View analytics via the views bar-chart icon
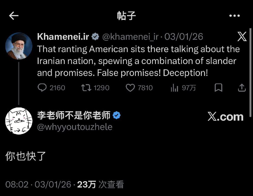Image resolution: width=253 pixels, height=196 pixels. click(x=175, y=88)
